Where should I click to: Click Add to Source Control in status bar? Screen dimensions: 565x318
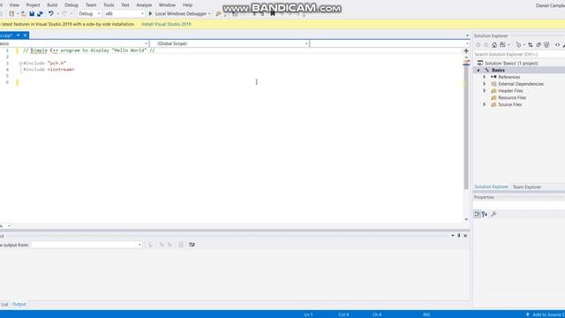pyautogui.click(x=546, y=314)
